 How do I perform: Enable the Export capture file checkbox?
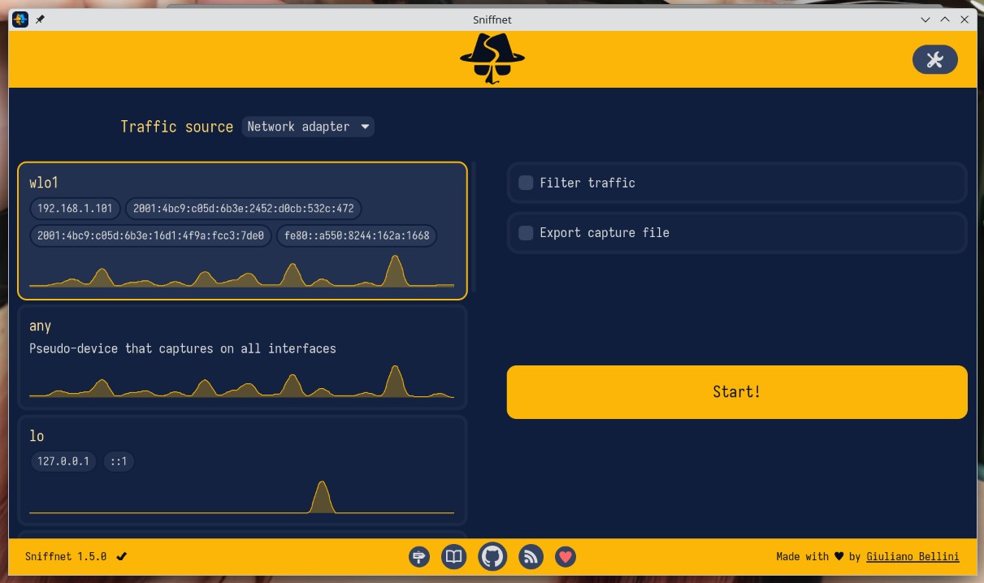pyautogui.click(x=526, y=232)
